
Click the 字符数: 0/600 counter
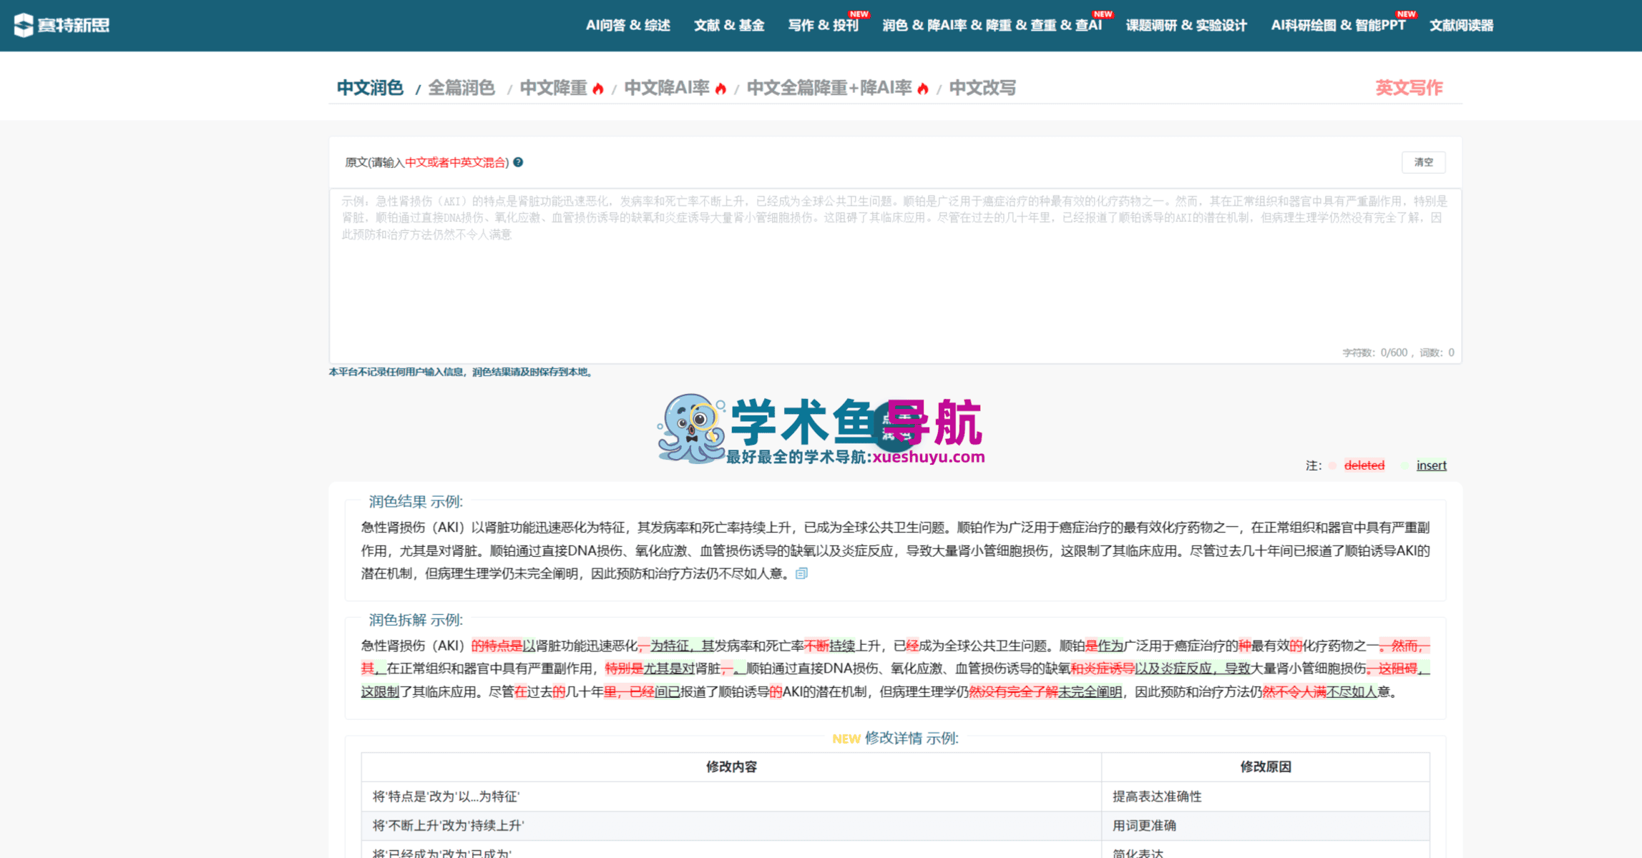click(x=1374, y=352)
